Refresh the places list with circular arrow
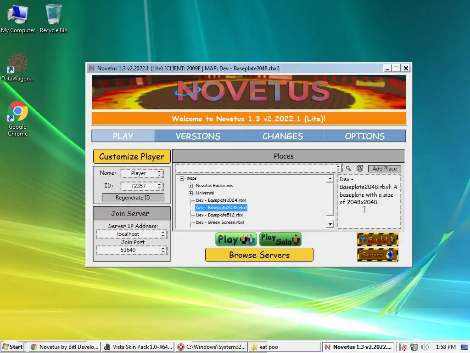Viewport: 470px width, 353px height. (360, 168)
